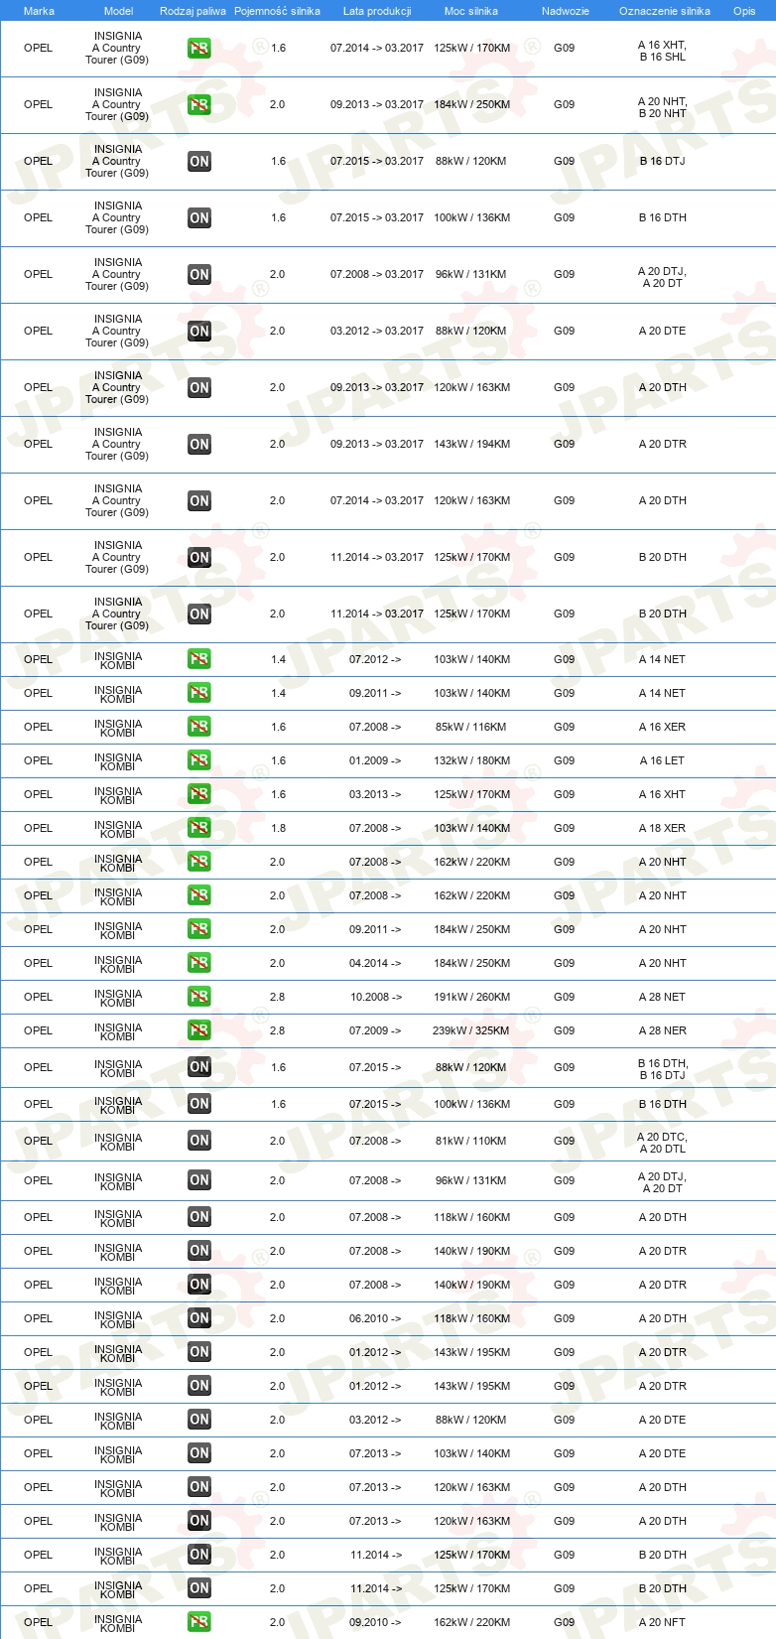Select the 143kW / 194KM power cell
The width and height of the screenshot is (776, 1639).
pyautogui.click(x=471, y=444)
